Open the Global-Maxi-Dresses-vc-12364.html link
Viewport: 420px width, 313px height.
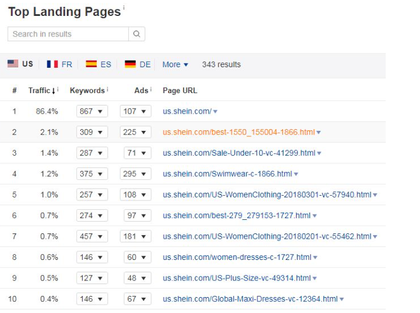250,299
